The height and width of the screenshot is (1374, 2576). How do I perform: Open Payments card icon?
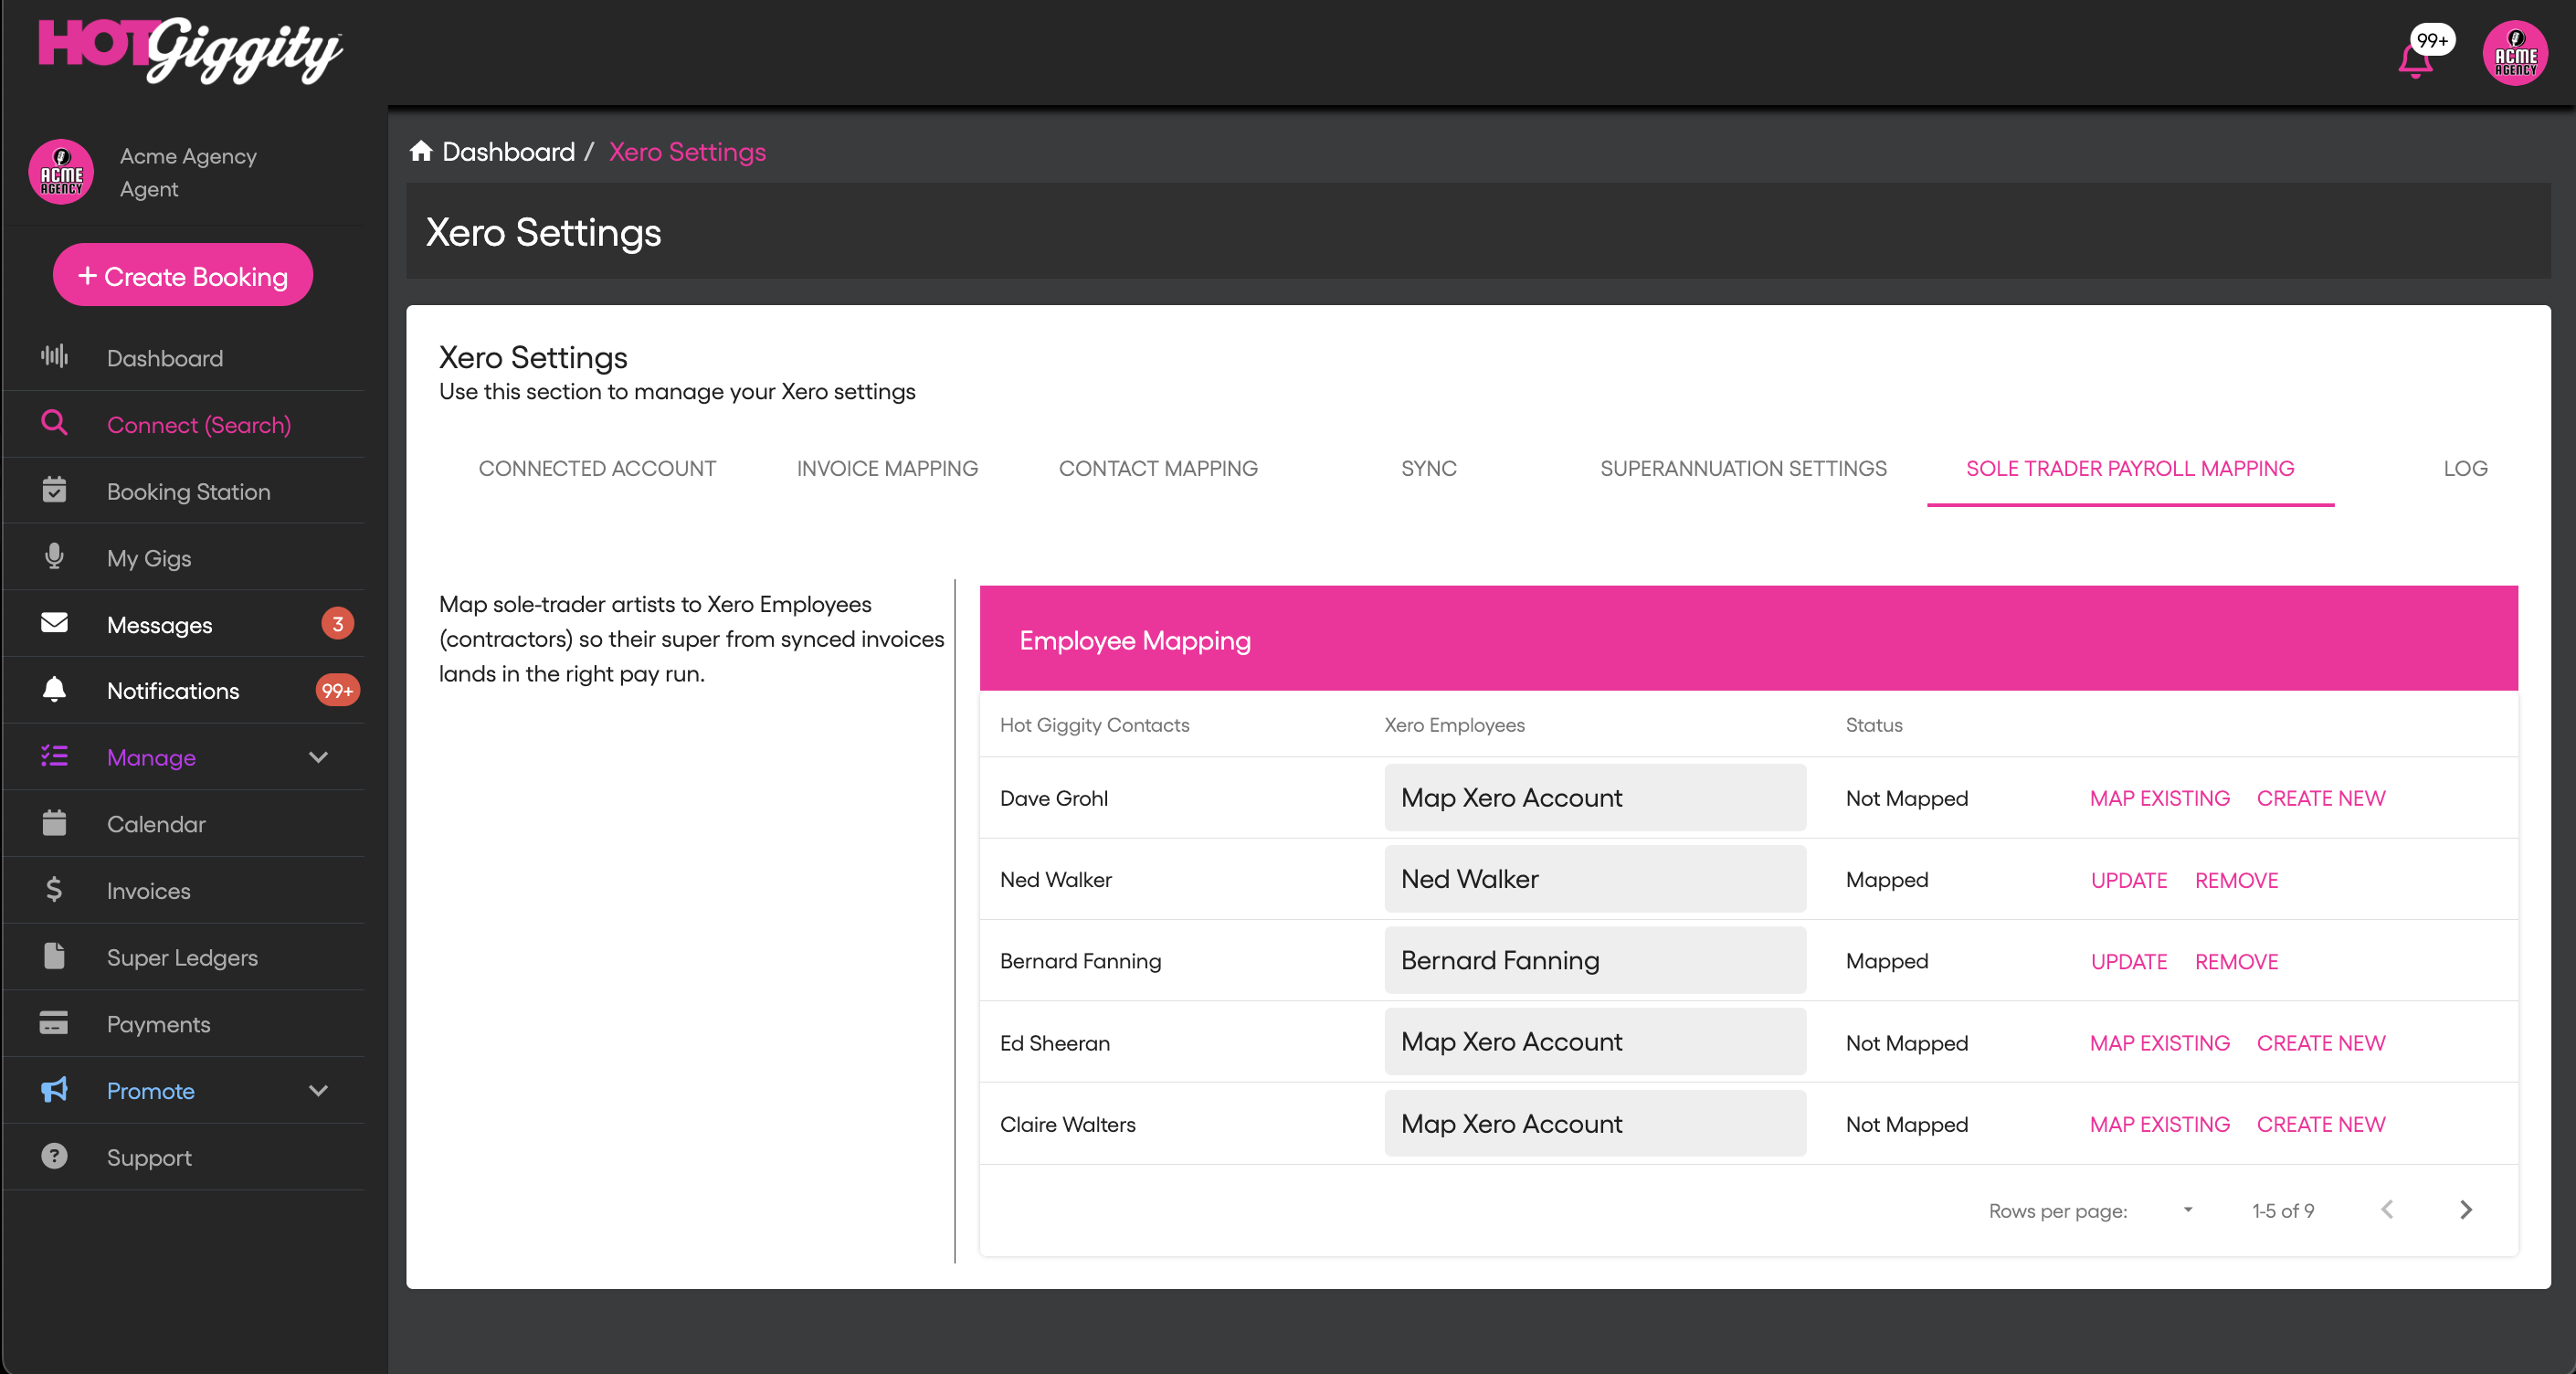54,1023
